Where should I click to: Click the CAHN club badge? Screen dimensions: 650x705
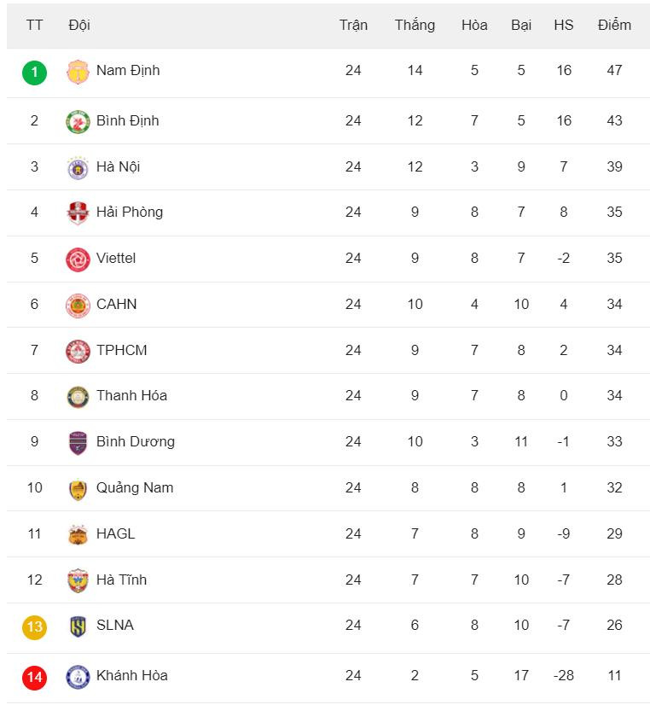(78, 306)
